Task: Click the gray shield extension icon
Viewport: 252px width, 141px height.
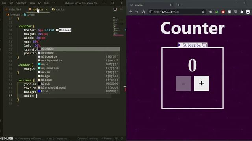Action: coord(235,12)
